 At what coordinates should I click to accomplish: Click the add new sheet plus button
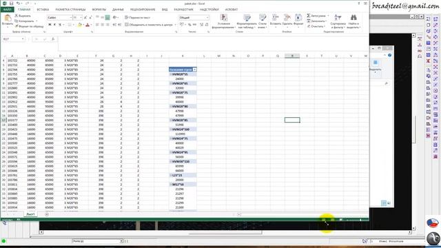[47, 214]
